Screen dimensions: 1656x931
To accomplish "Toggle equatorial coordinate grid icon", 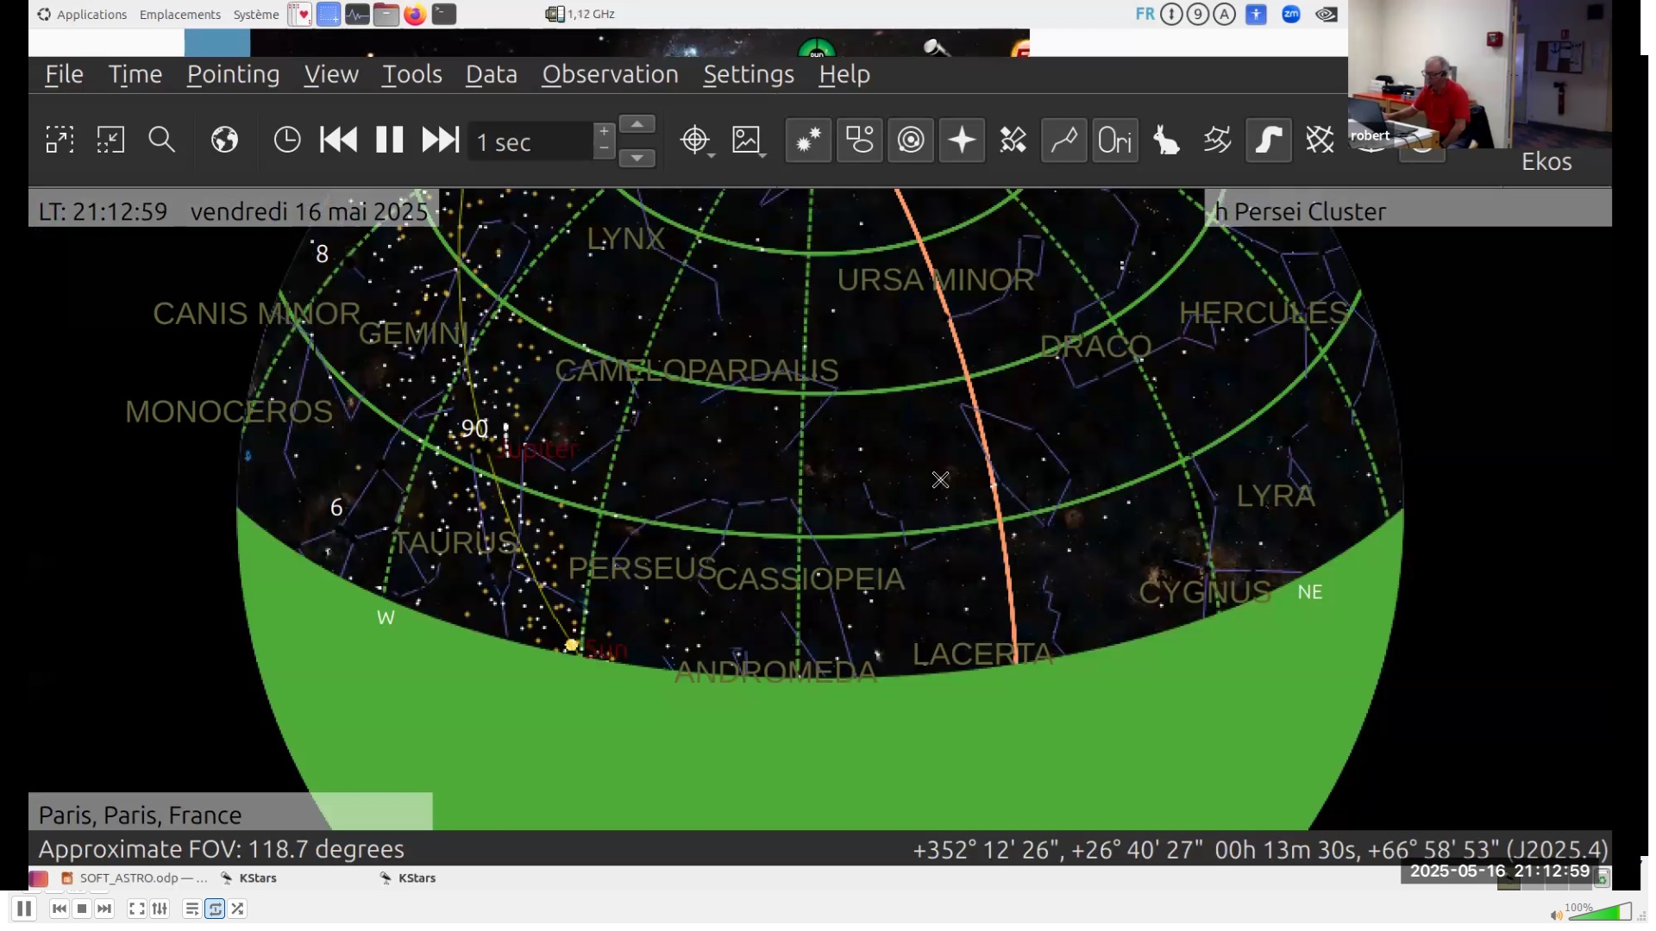I will pos(1320,140).
